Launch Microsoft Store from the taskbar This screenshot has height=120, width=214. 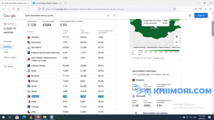(17, 117)
